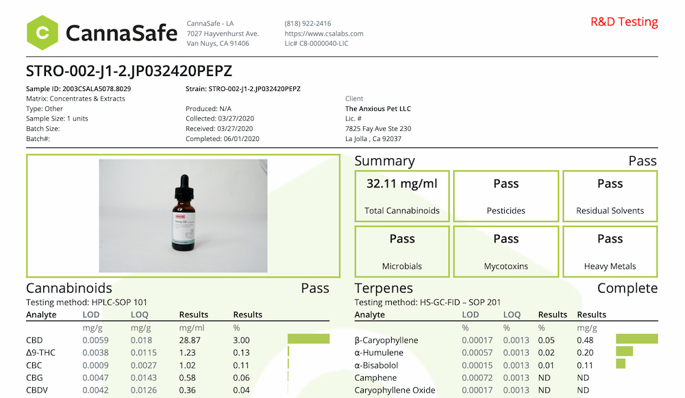The image size is (685, 398).
Task: Click the Microbials Pass summary box
Action: [x=402, y=251]
